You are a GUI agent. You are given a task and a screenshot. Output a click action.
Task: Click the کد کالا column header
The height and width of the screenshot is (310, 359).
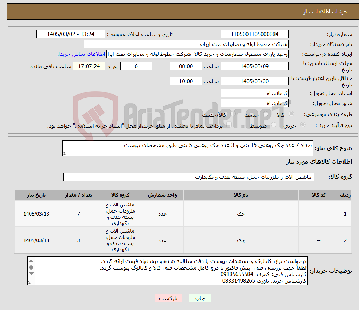pos(319,195)
